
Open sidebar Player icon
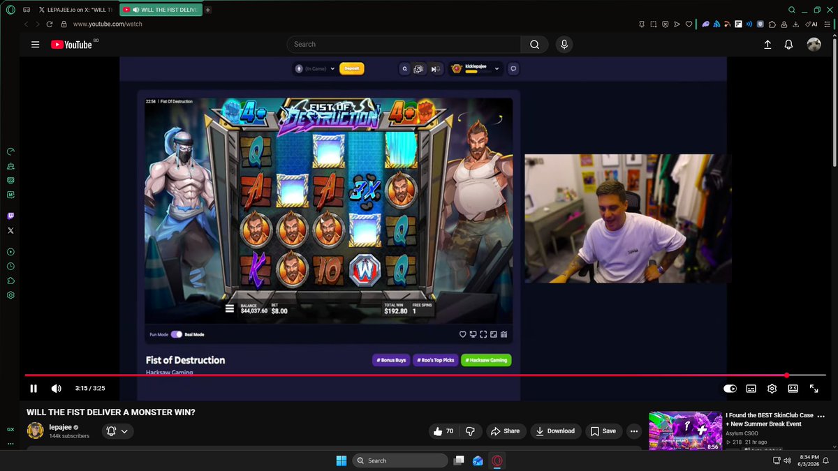click(x=10, y=252)
